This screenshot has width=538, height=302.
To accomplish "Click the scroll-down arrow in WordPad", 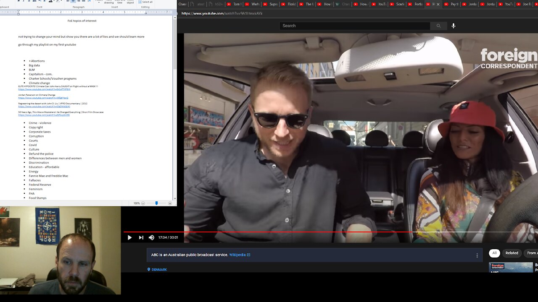I will point(175,199).
